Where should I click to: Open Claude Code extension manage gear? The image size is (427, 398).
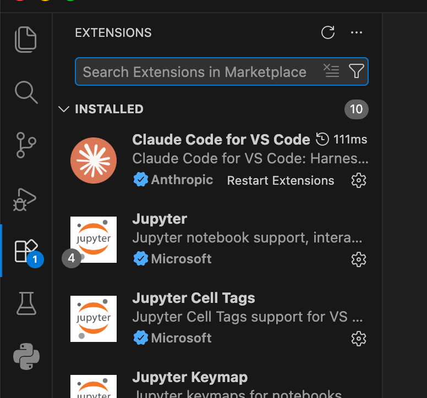coord(359,180)
